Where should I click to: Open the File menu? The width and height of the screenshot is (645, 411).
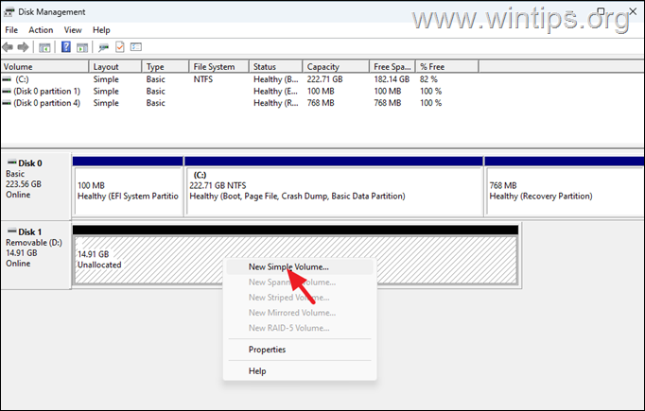[x=11, y=30]
